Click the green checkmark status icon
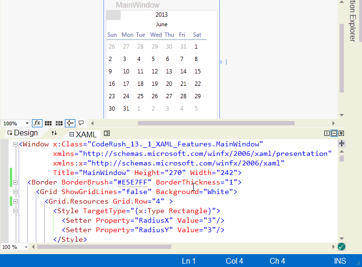Screen dimensions: 362x267 341,246
